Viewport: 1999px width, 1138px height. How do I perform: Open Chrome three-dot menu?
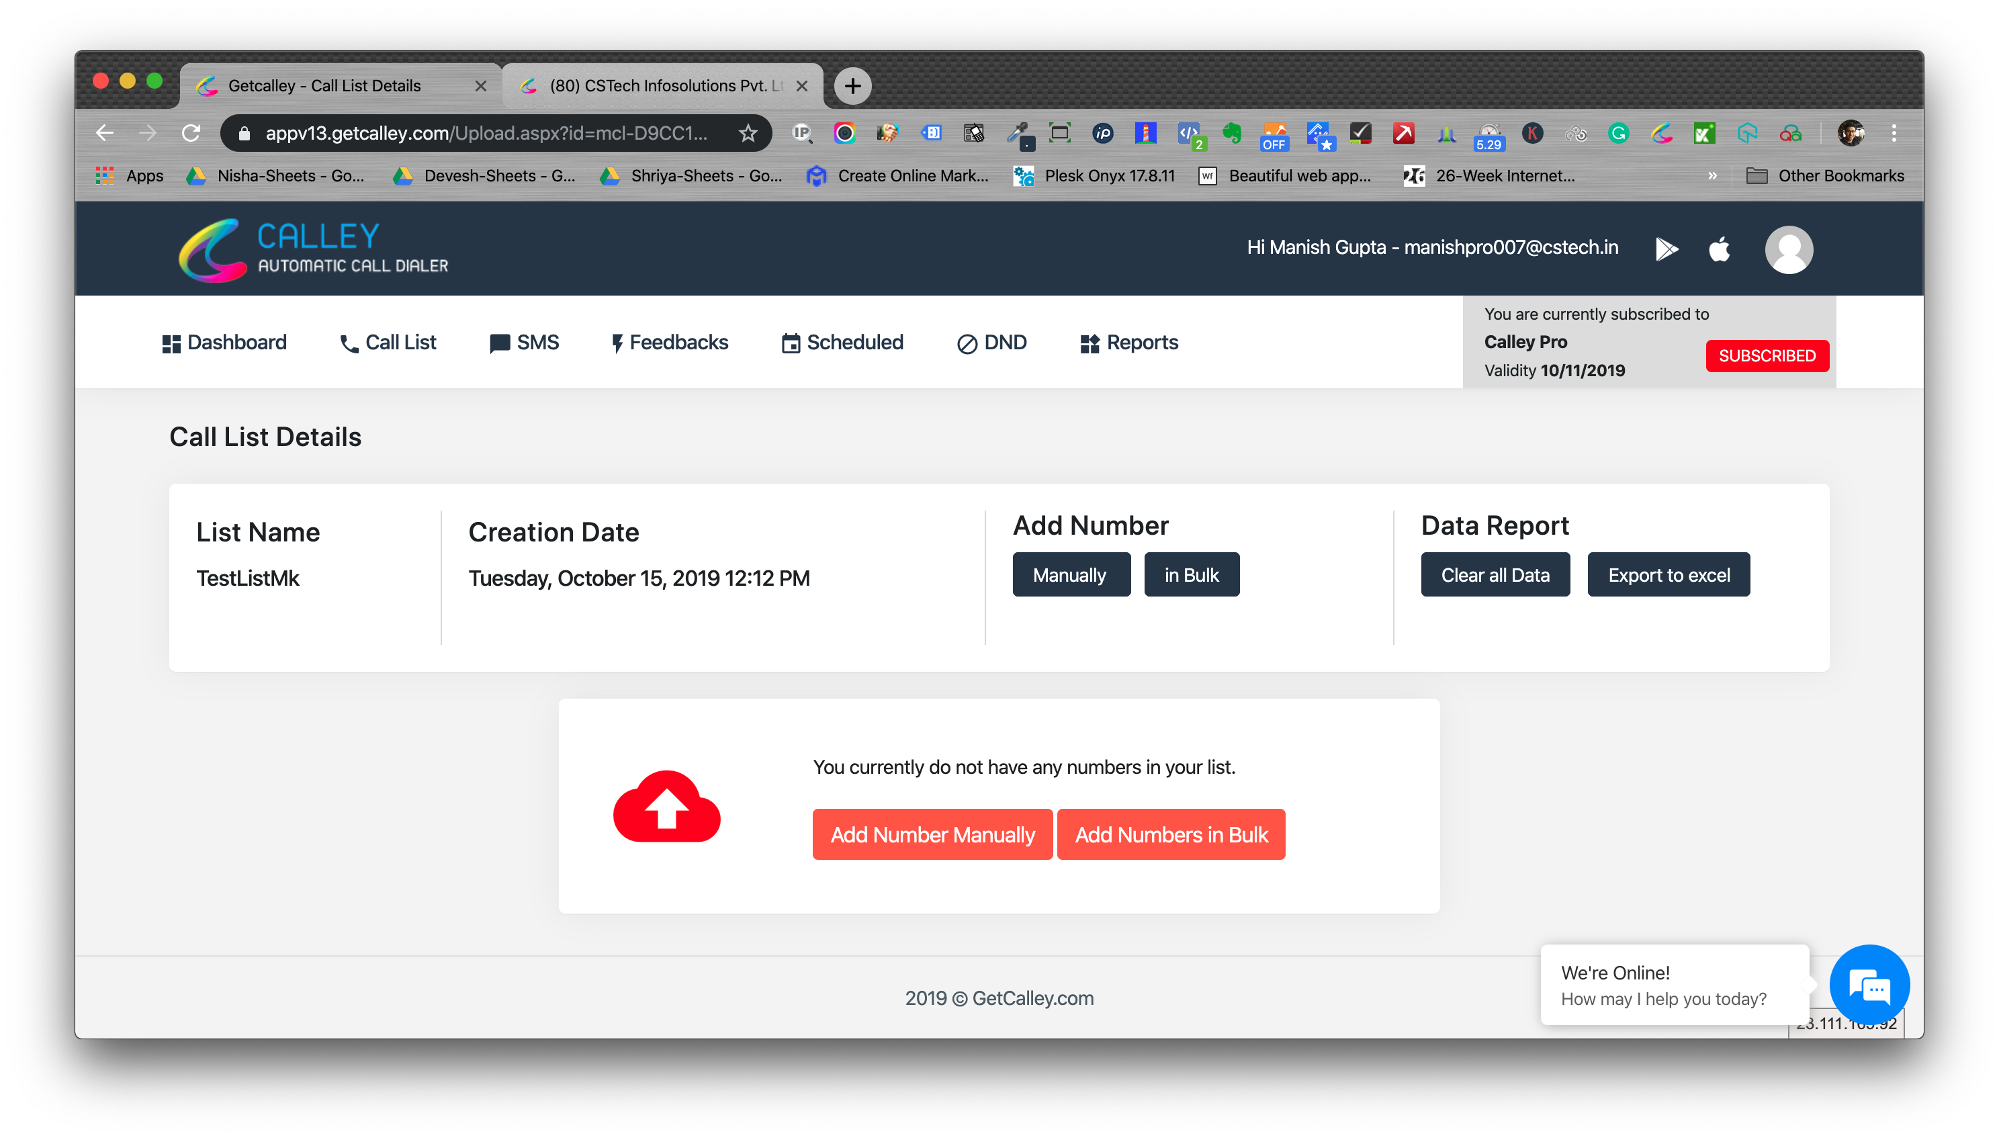[x=1894, y=134]
